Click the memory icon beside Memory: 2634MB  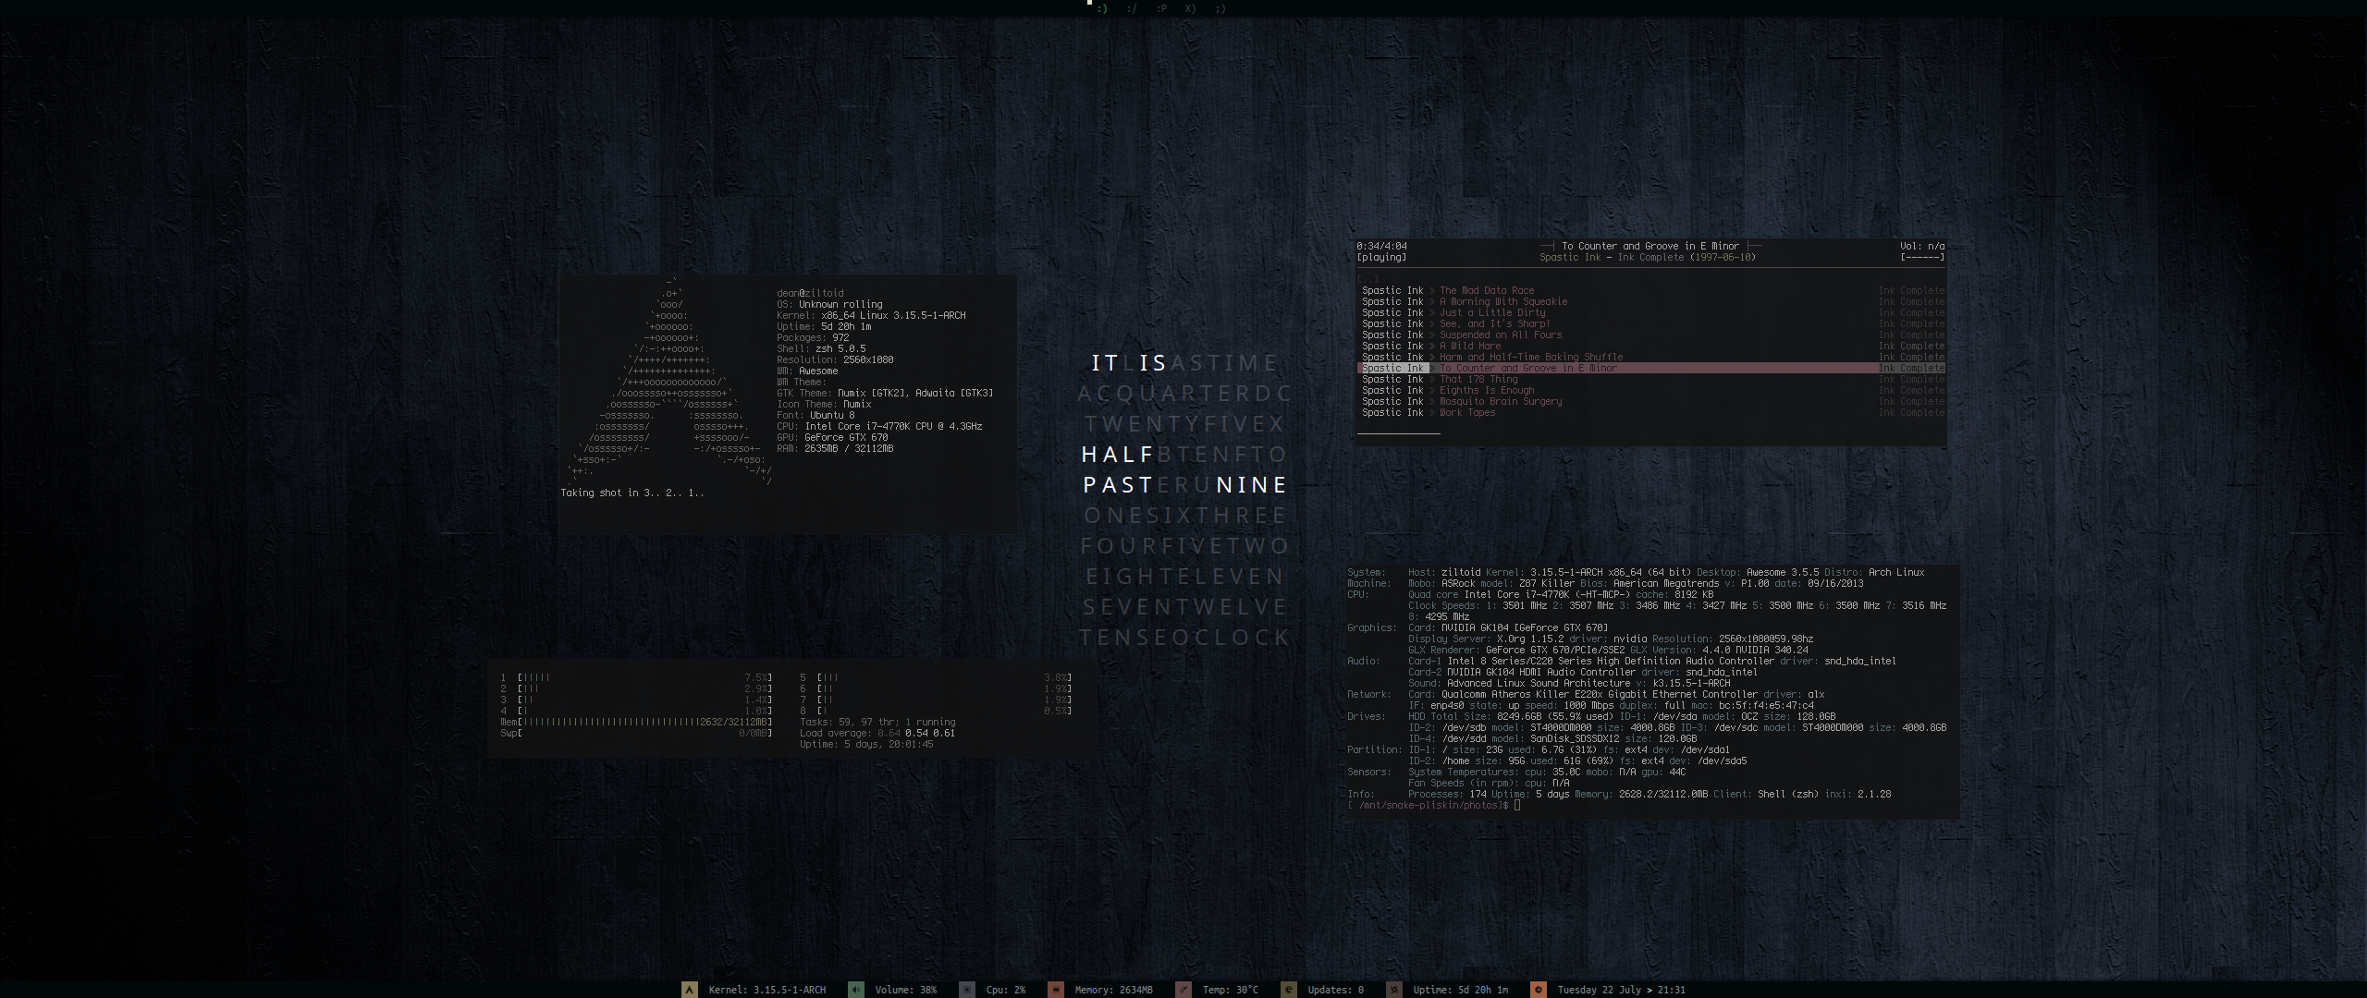(x=1056, y=989)
